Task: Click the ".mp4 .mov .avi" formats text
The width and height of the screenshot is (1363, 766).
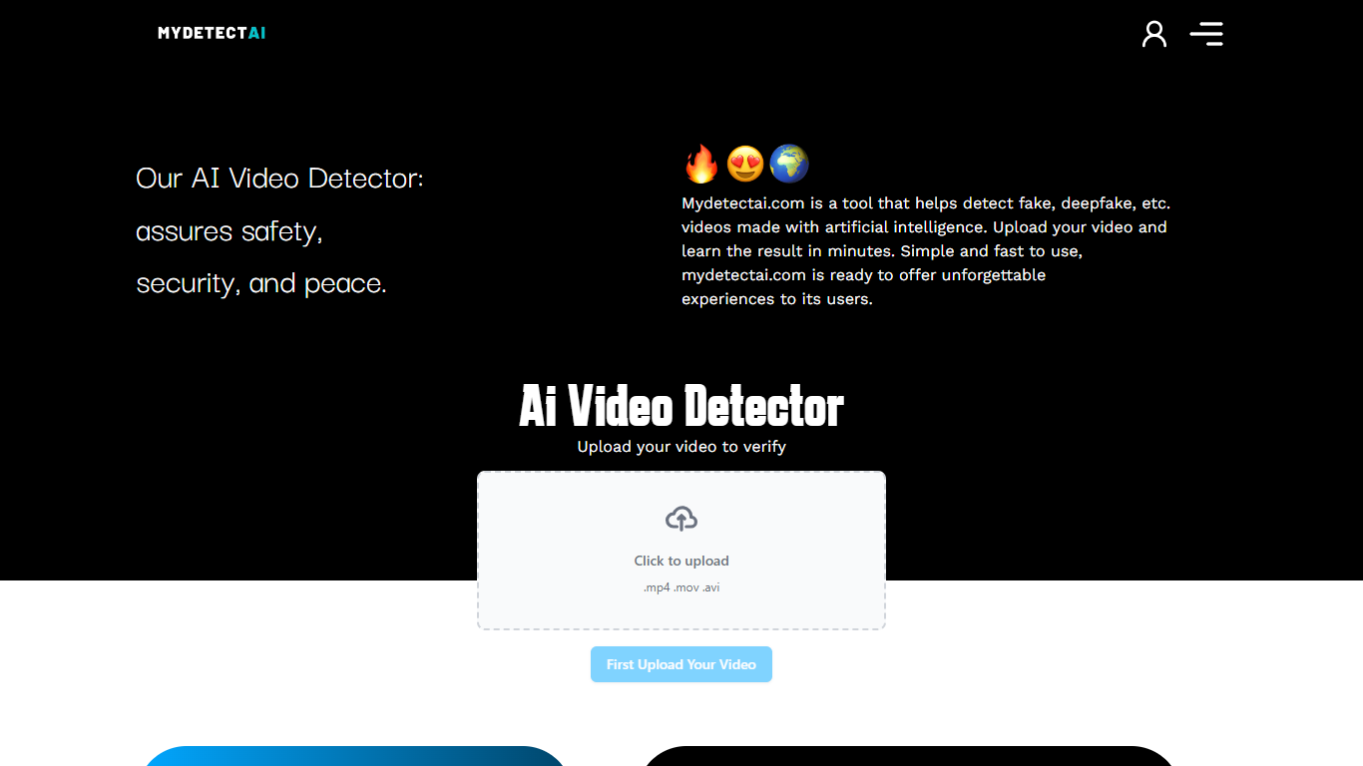Action: coord(681,587)
